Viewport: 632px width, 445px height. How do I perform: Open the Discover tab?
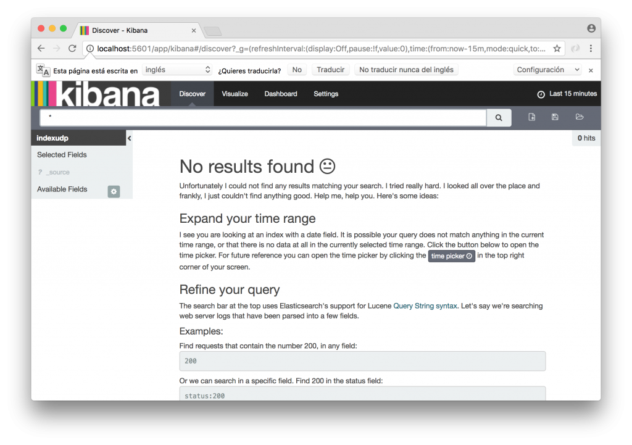(x=193, y=94)
